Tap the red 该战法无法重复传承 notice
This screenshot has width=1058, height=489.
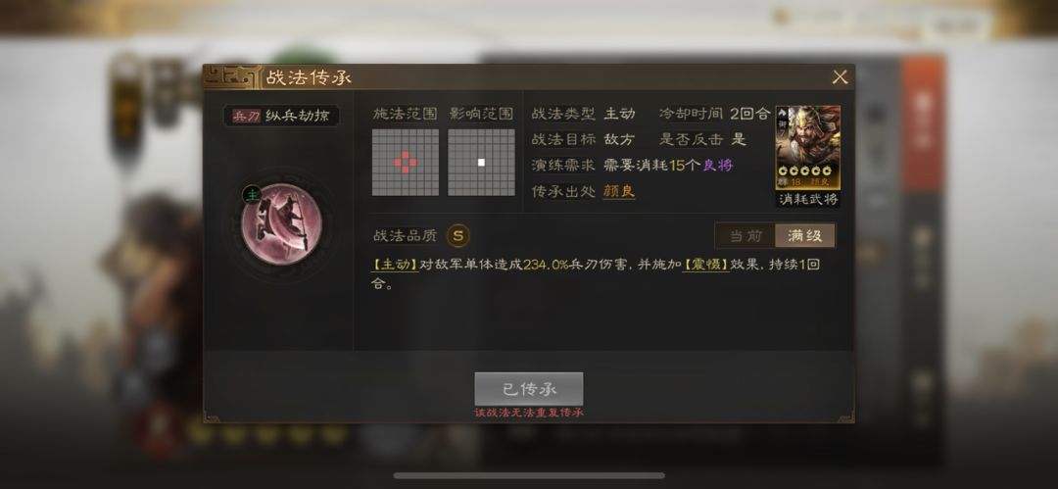click(x=528, y=413)
